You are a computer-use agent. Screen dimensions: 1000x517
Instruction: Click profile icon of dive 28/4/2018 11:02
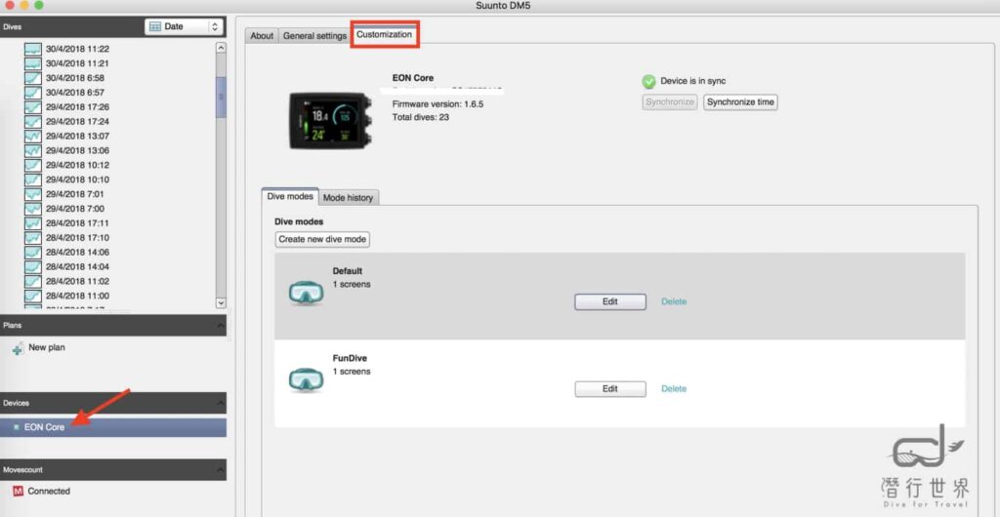[x=33, y=281]
